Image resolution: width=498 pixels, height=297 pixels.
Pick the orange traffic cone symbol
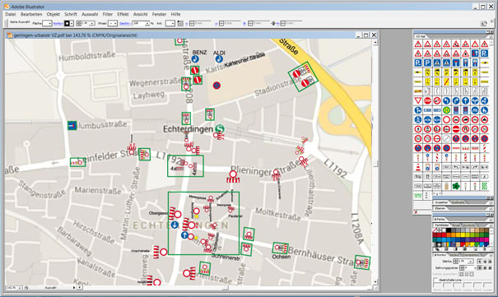(418, 167)
